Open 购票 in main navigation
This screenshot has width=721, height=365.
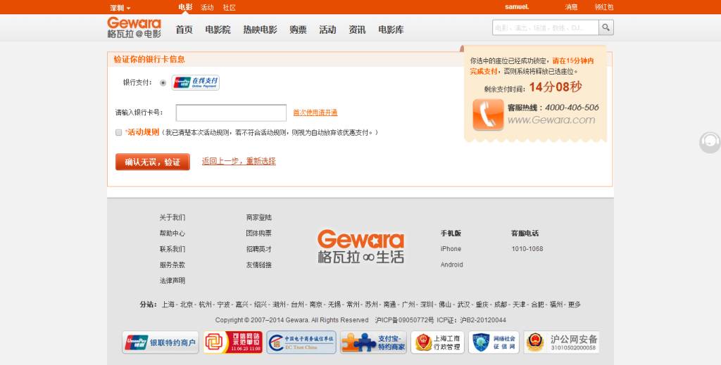(x=298, y=30)
